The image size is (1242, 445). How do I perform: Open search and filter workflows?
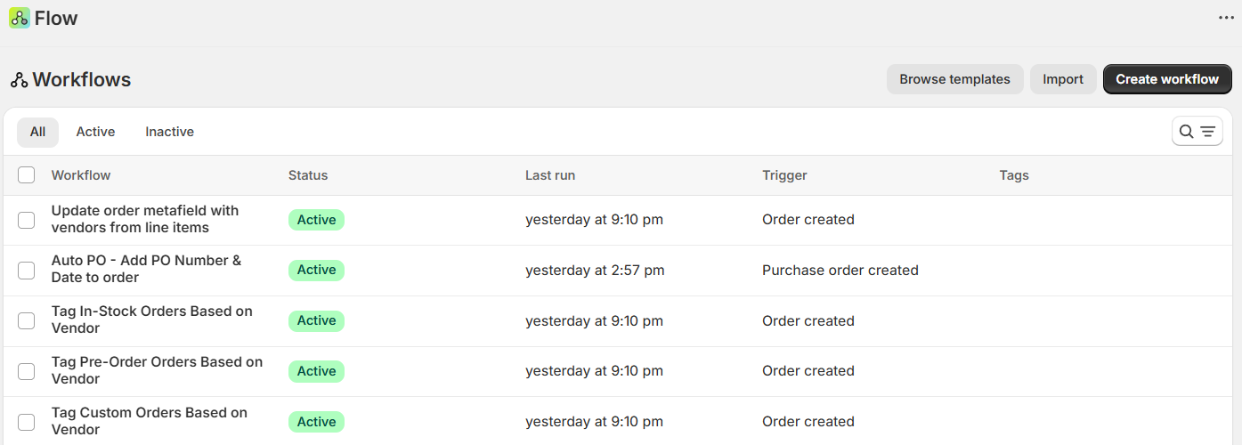tap(1197, 132)
